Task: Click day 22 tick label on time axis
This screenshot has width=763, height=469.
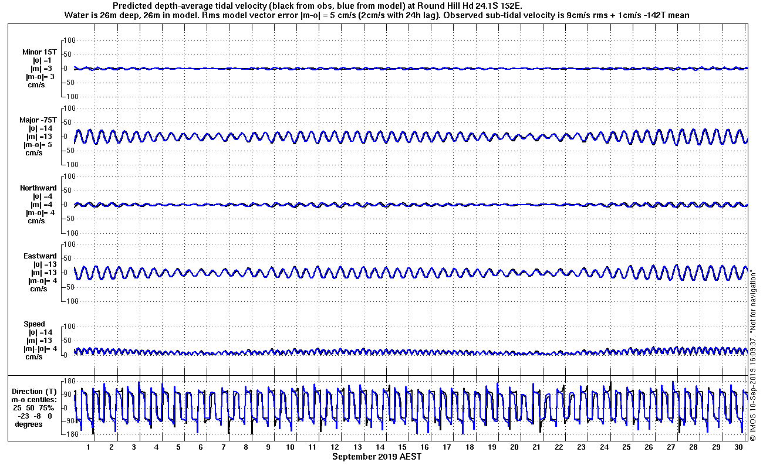Action: click(559, 447)
